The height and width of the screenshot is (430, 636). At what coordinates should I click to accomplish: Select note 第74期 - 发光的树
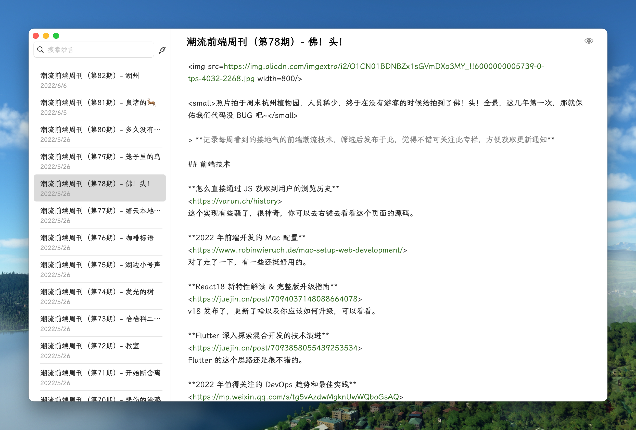(x=100, y=296)
